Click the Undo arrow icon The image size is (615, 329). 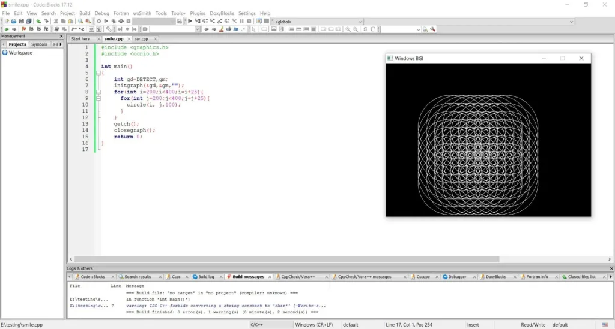click(38, 21)
